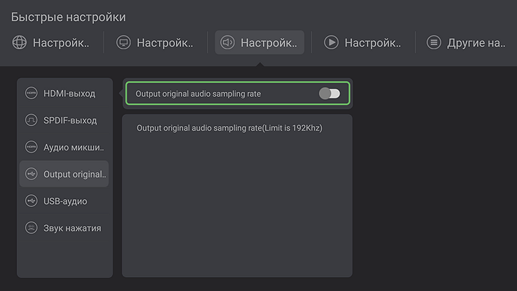The image size is (517, 291).
Task: Click the playback settings play icon
Action: tap(331, 43)
